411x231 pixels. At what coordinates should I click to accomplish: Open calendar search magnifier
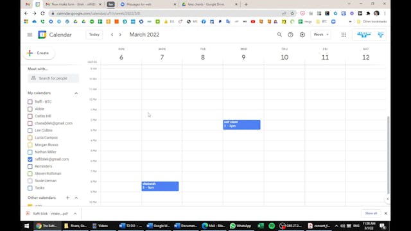(x=279, y=35)
